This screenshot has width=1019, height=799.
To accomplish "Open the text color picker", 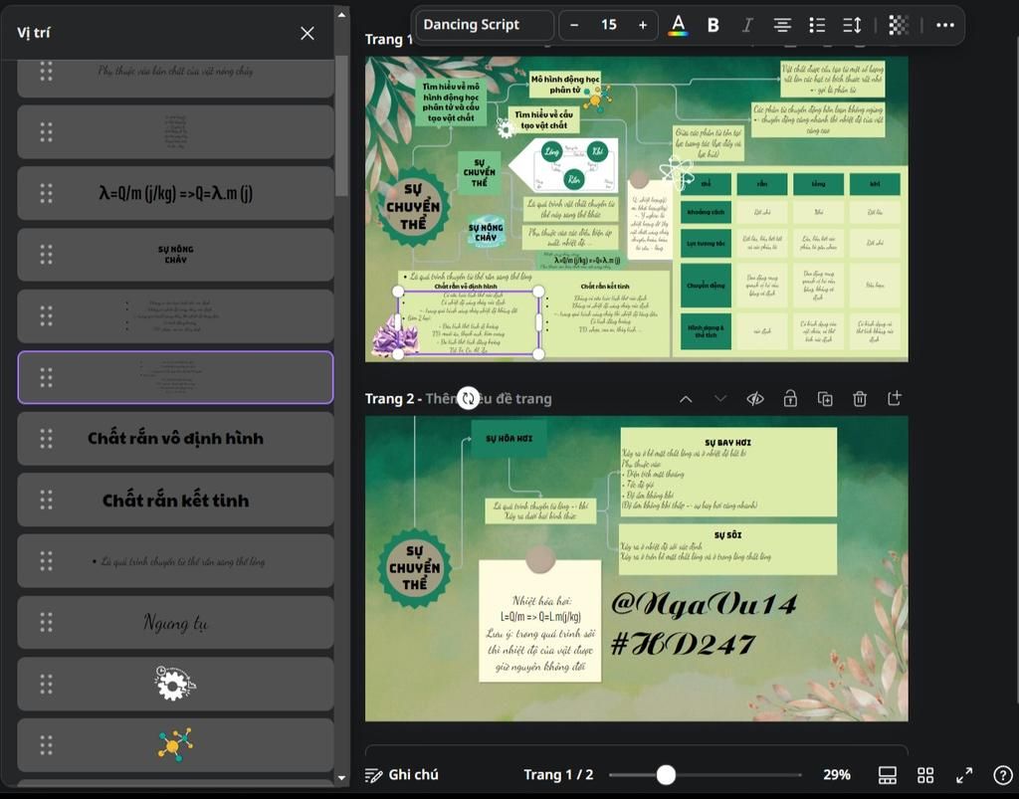I will pos(678,25).
